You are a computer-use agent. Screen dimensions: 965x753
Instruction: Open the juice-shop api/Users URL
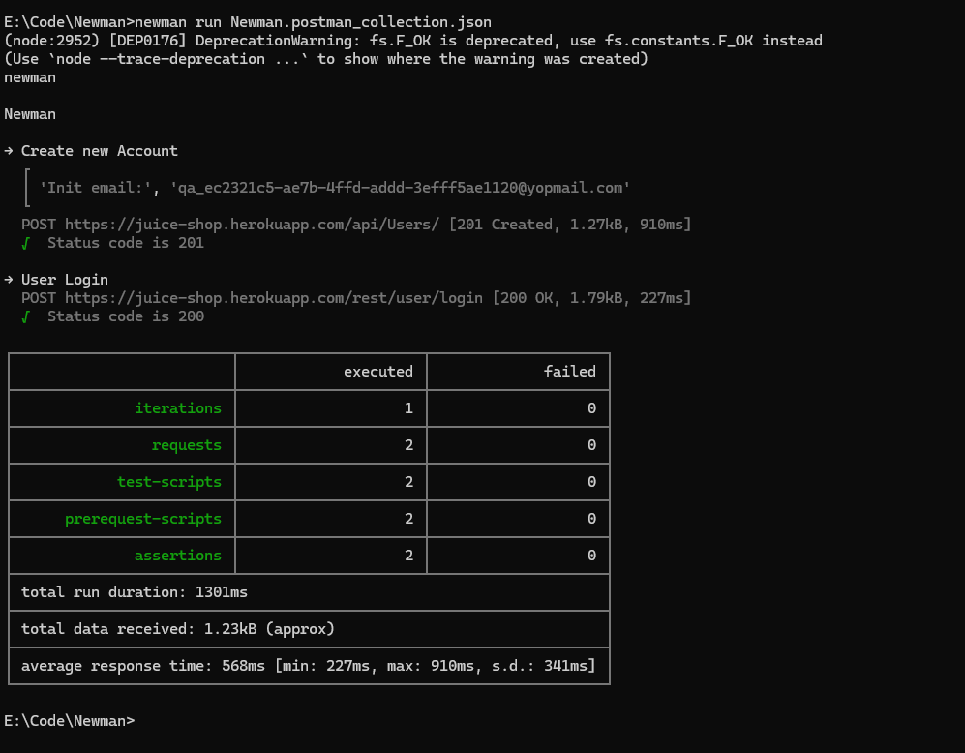[256, 225]
